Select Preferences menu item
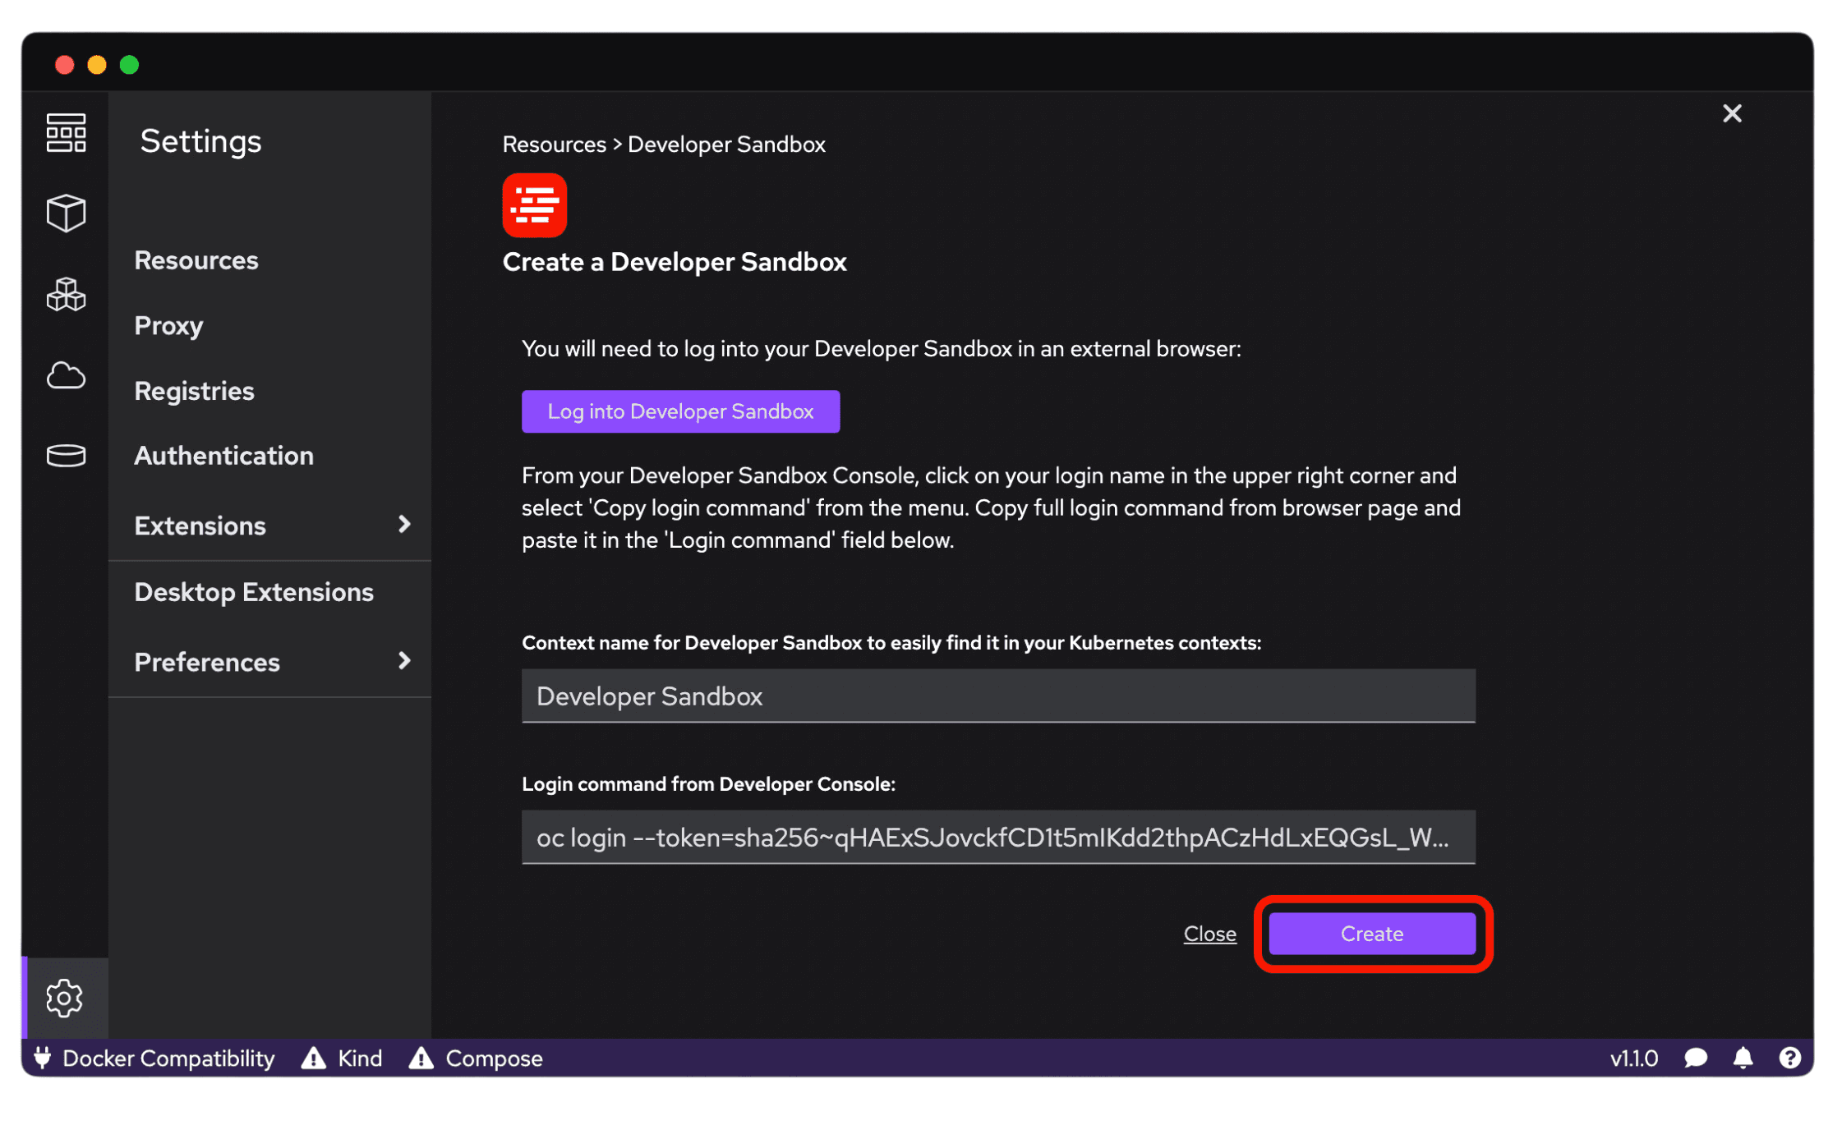The image size is (1842, 1125). pyautogui.click(x=269, y=662)
